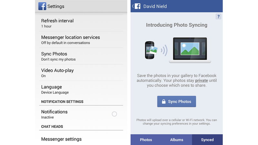Tap the Facebook icon beside David Nield

tap(138, 6)
